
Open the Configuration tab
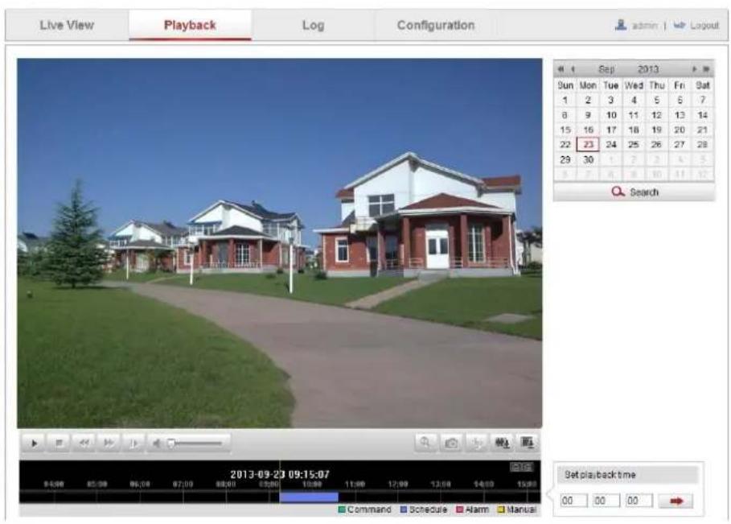[x=436, y=25]
